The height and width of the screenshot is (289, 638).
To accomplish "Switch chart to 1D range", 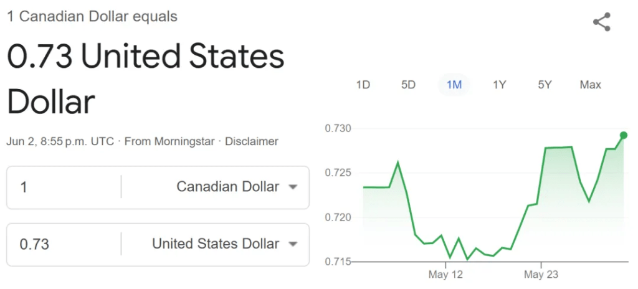I will click(363, 85).
